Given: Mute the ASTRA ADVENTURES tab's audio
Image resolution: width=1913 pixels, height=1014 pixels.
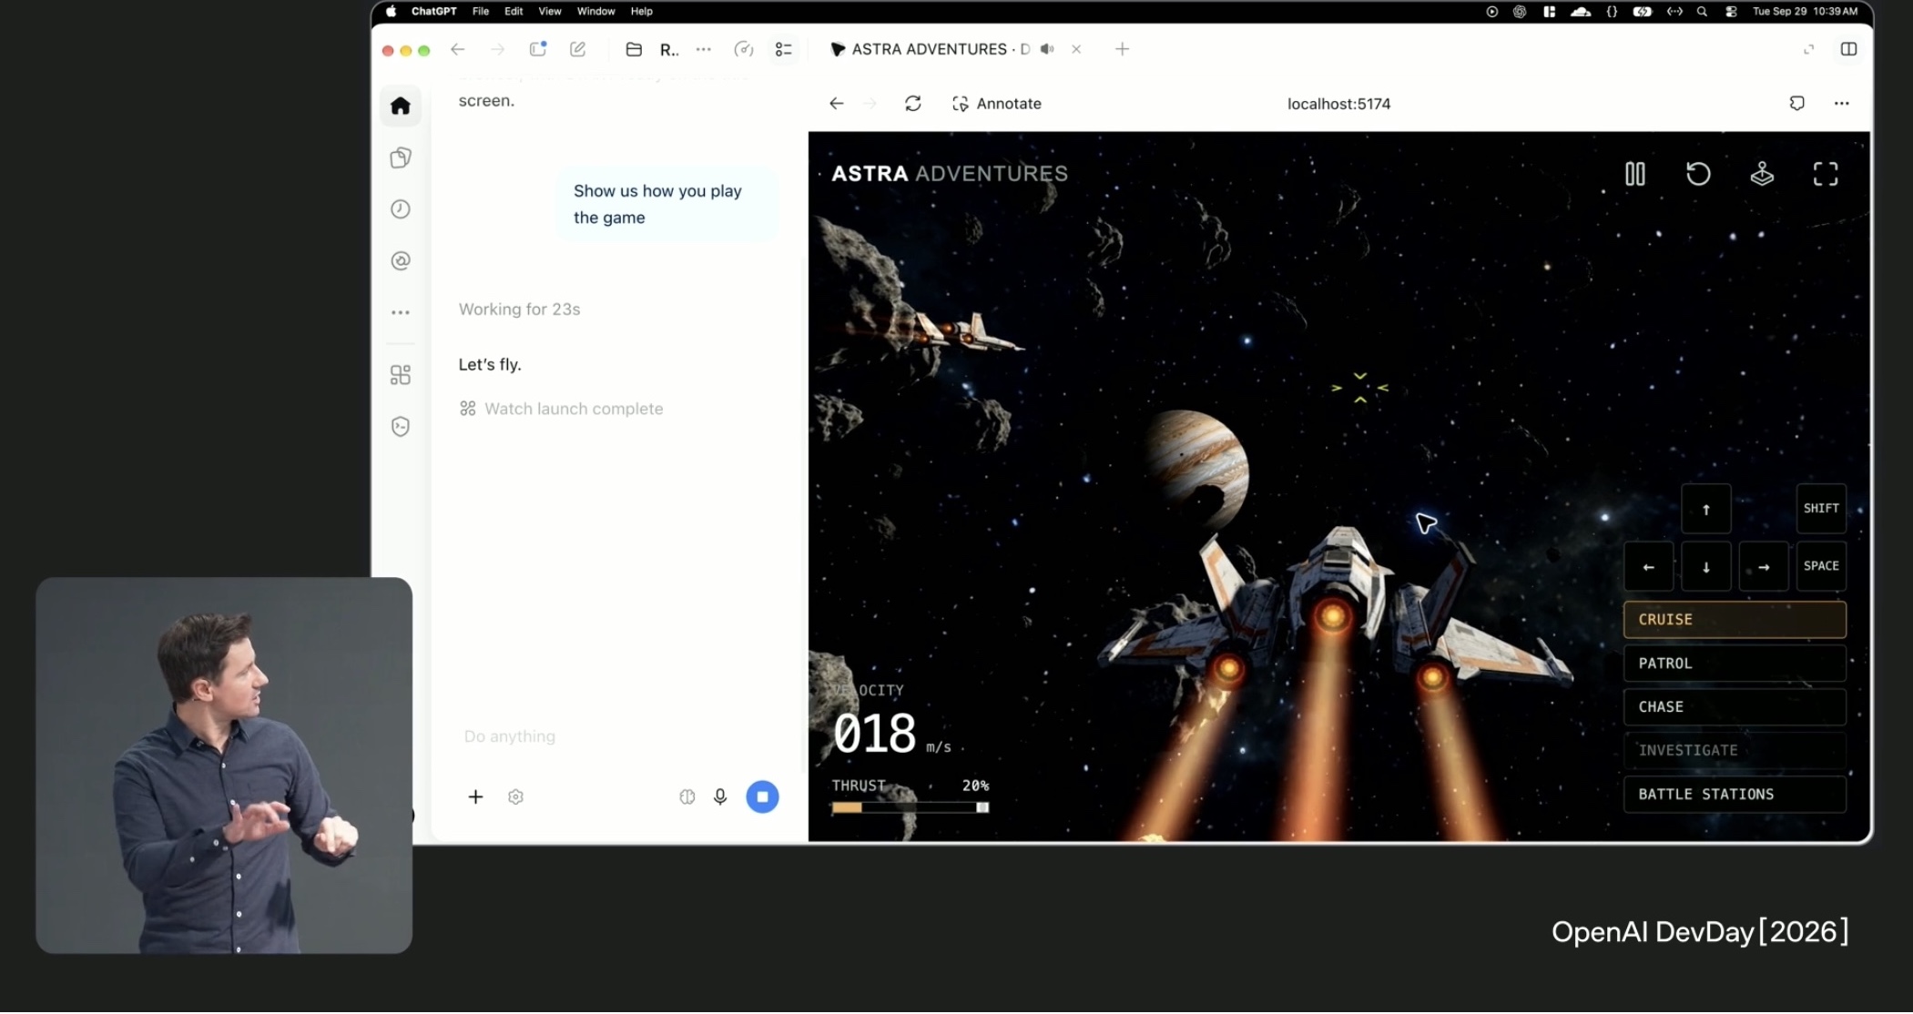Looking at the screenshot, I should pos(1047,49).
